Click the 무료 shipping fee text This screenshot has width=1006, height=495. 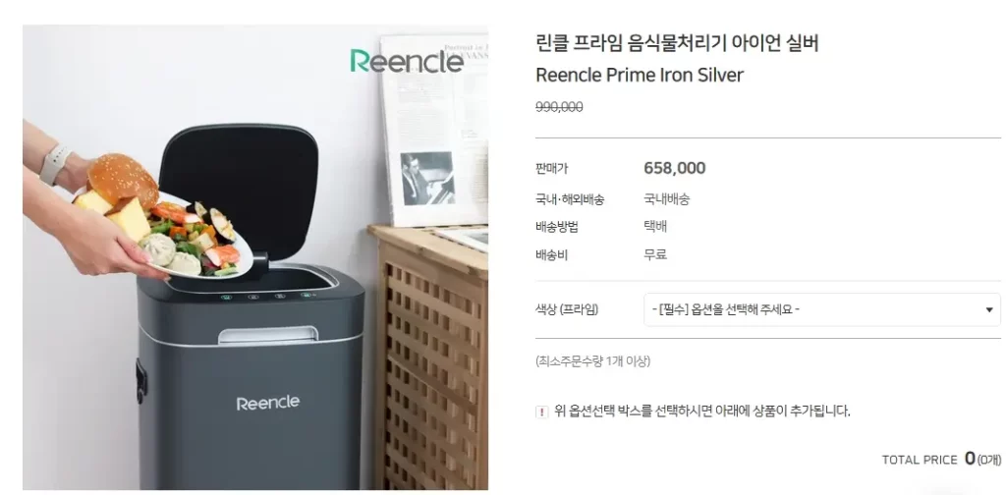[x=655, y=254]
